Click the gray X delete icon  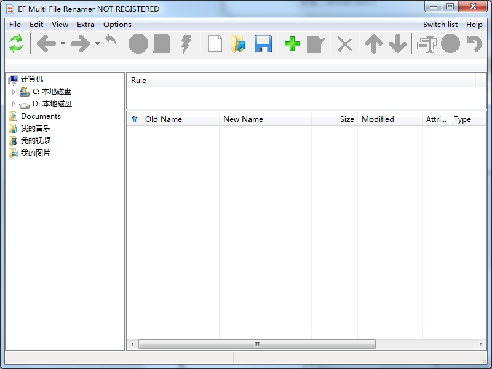(x=345, y=44)
